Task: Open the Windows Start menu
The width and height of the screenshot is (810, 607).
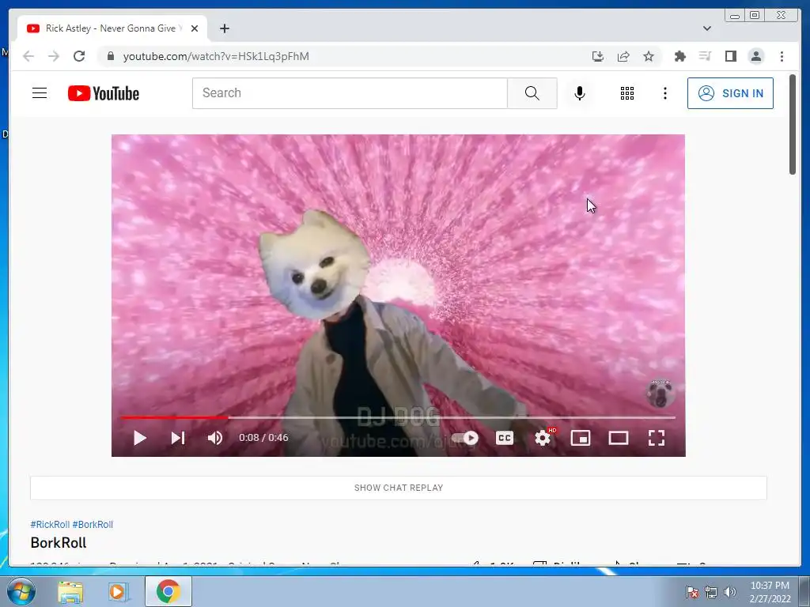Action: (21, 591)
